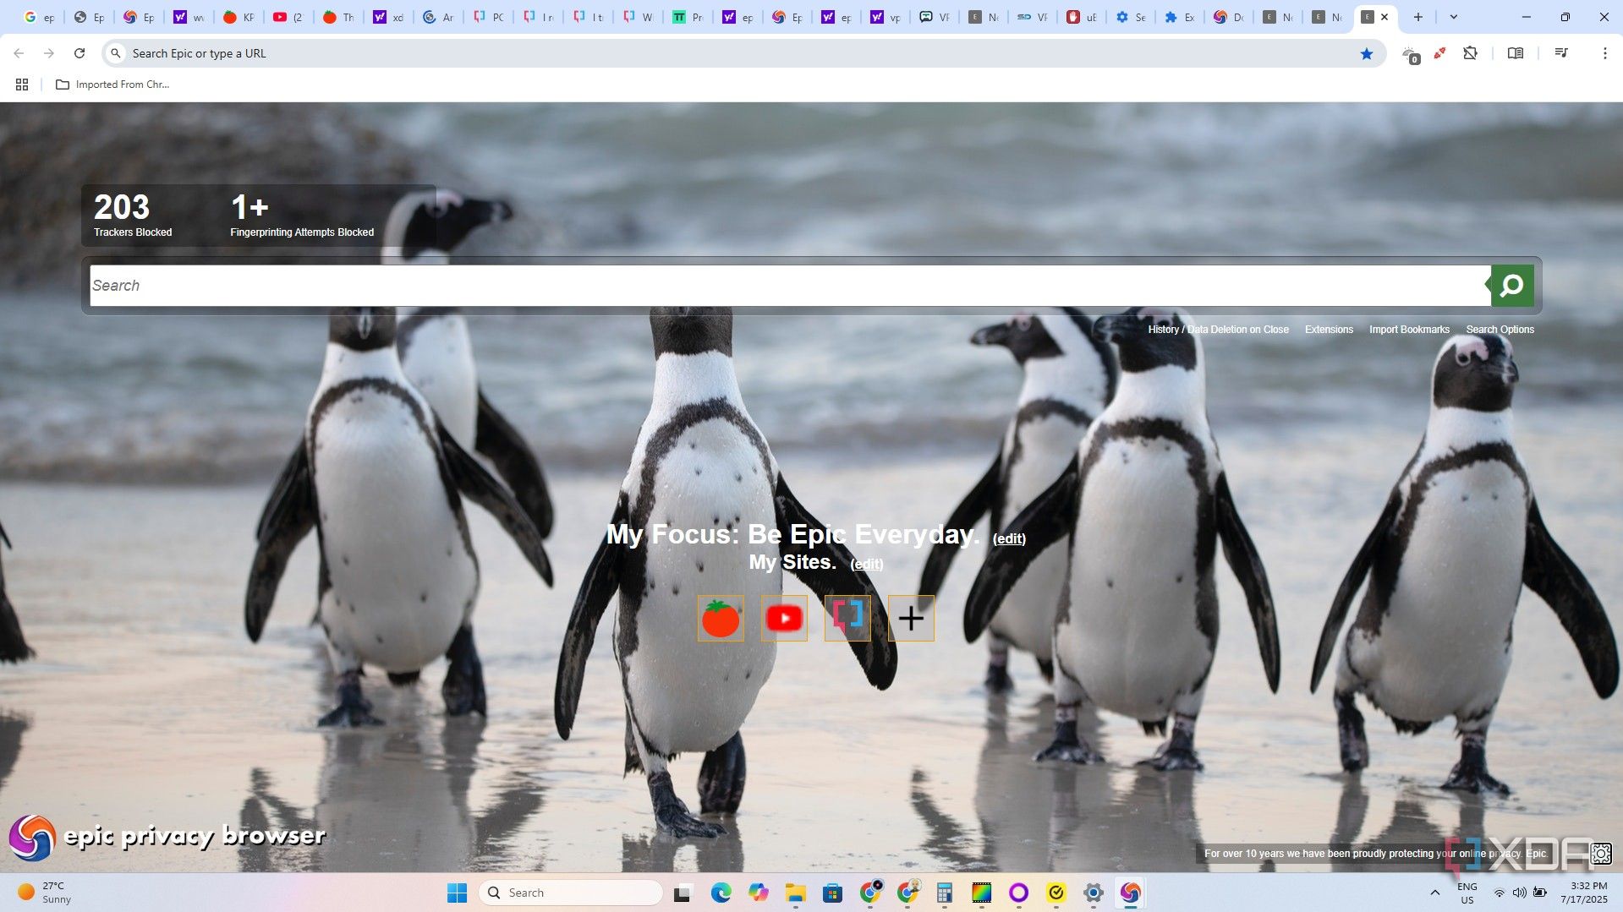
Task: Close the active new tab
Action: coord(1384,17)
